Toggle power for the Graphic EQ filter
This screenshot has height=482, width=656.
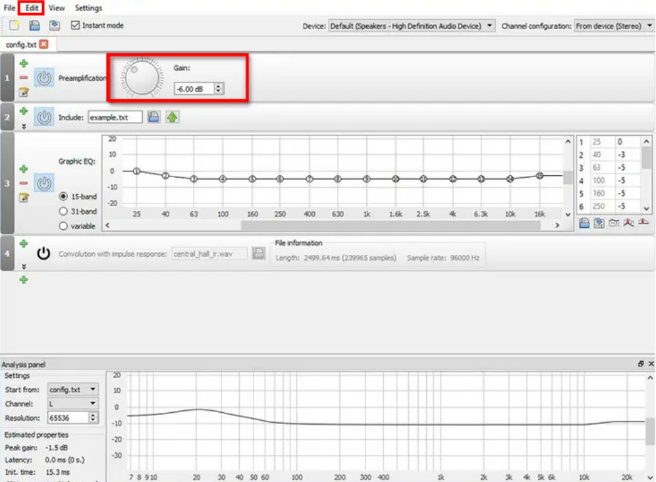pos(44,183)
